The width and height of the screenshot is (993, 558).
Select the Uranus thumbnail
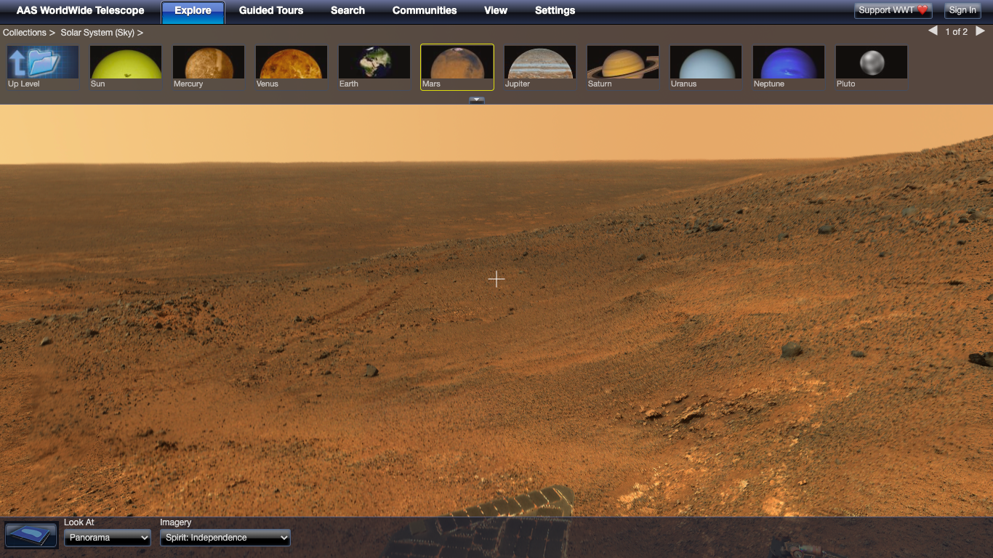coord(706,68)
